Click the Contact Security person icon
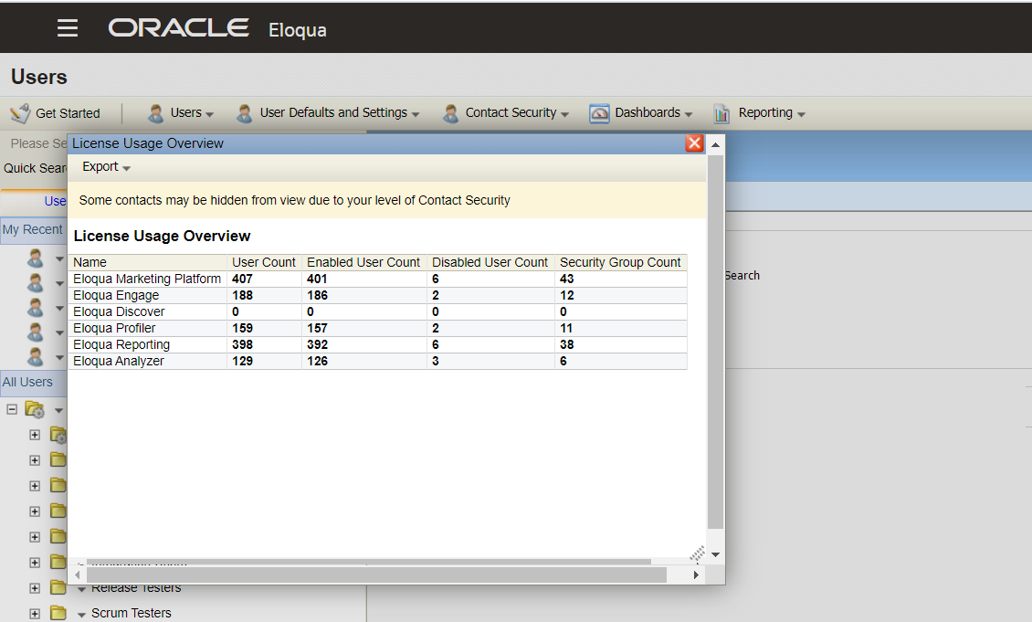 click(x=451, y=113)
